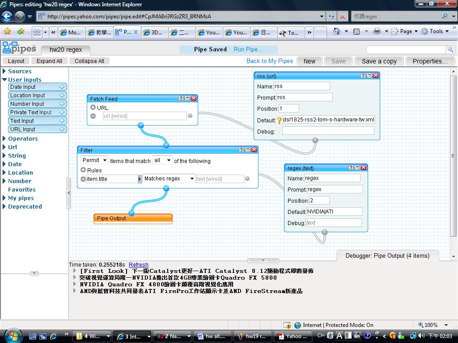
Task: Minimize the Fetch Feed module
Action: tap(187, 99)
